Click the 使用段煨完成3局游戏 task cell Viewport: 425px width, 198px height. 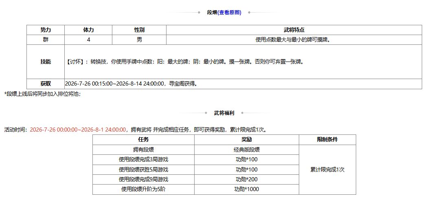click(x=143, y=160)
